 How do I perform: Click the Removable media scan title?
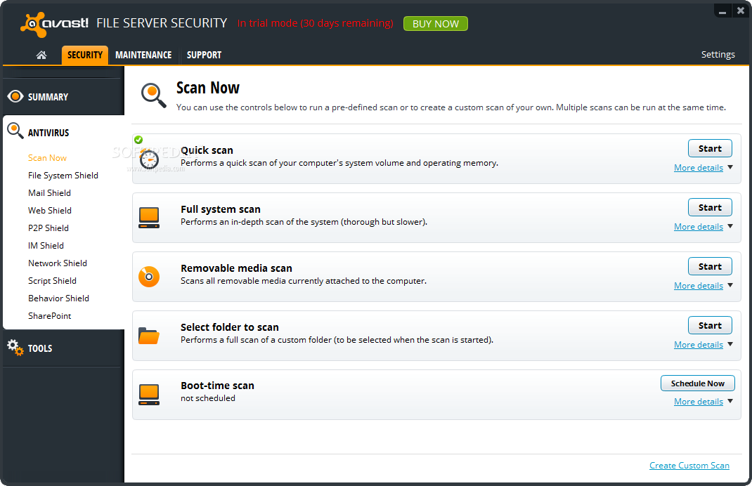(236, 268)
